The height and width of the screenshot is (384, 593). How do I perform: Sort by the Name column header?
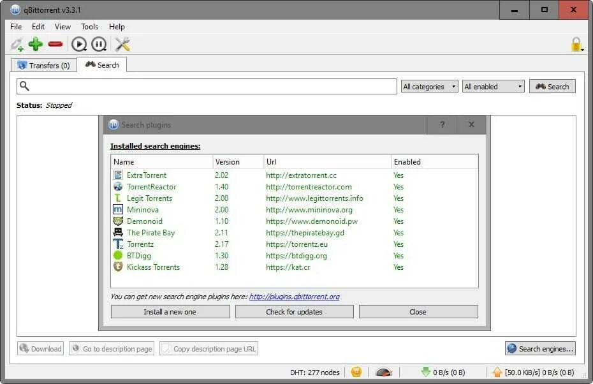162,161
